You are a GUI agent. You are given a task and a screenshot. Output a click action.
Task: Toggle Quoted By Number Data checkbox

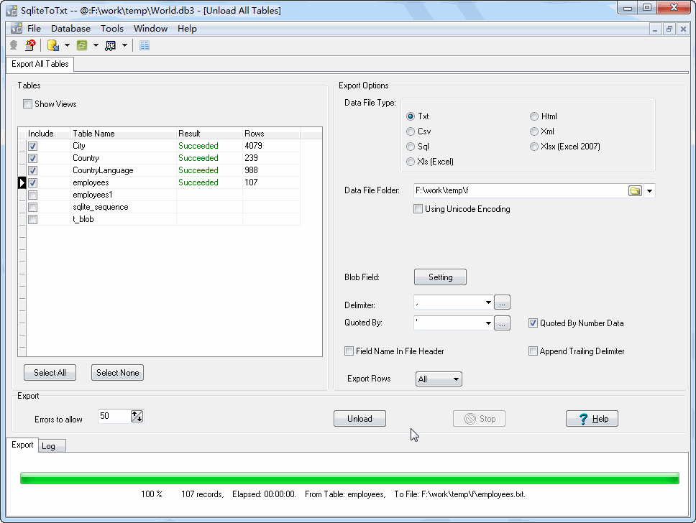[x=533, y=323]
